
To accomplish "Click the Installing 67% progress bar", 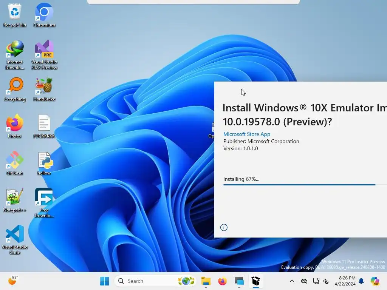I will tap(305, 185).
